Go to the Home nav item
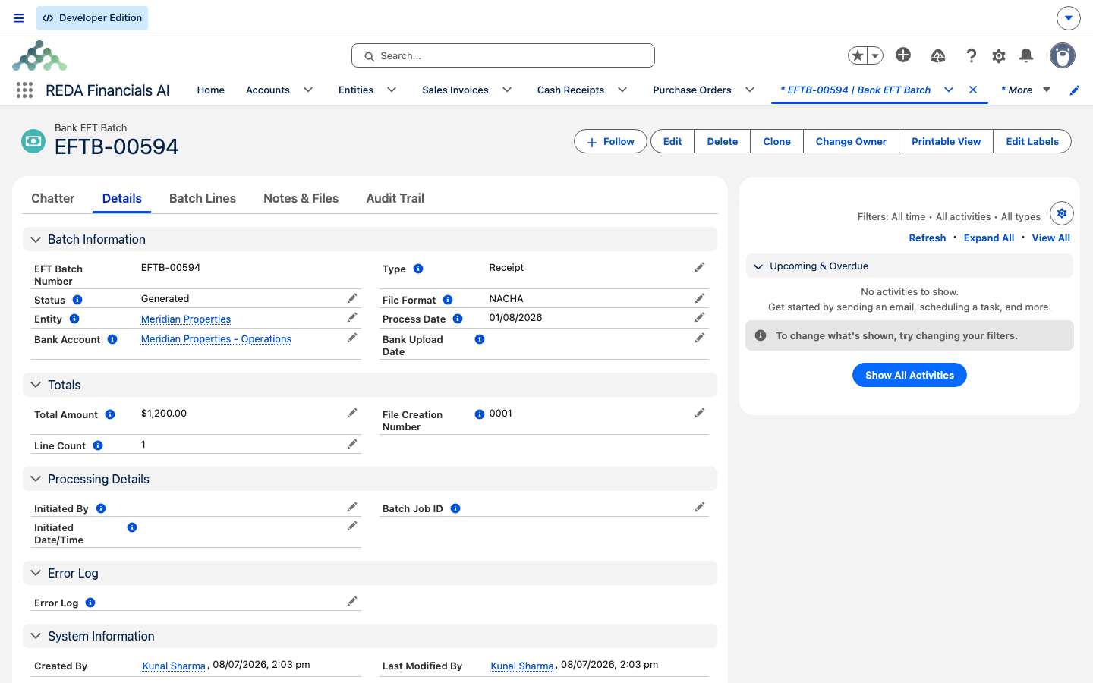This screenshot has height=683, width=1093. pyautogui.click(x=211, y=90)
